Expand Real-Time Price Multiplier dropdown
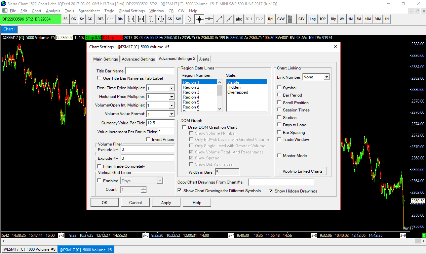Viewport: 426px width, 254px height. (171, 88)
